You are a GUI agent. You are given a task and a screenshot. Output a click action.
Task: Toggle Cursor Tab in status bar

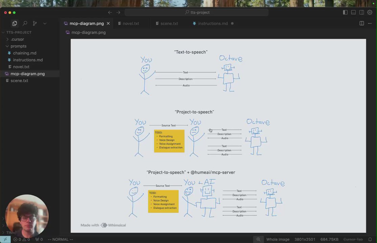click(x=353, y=239)
